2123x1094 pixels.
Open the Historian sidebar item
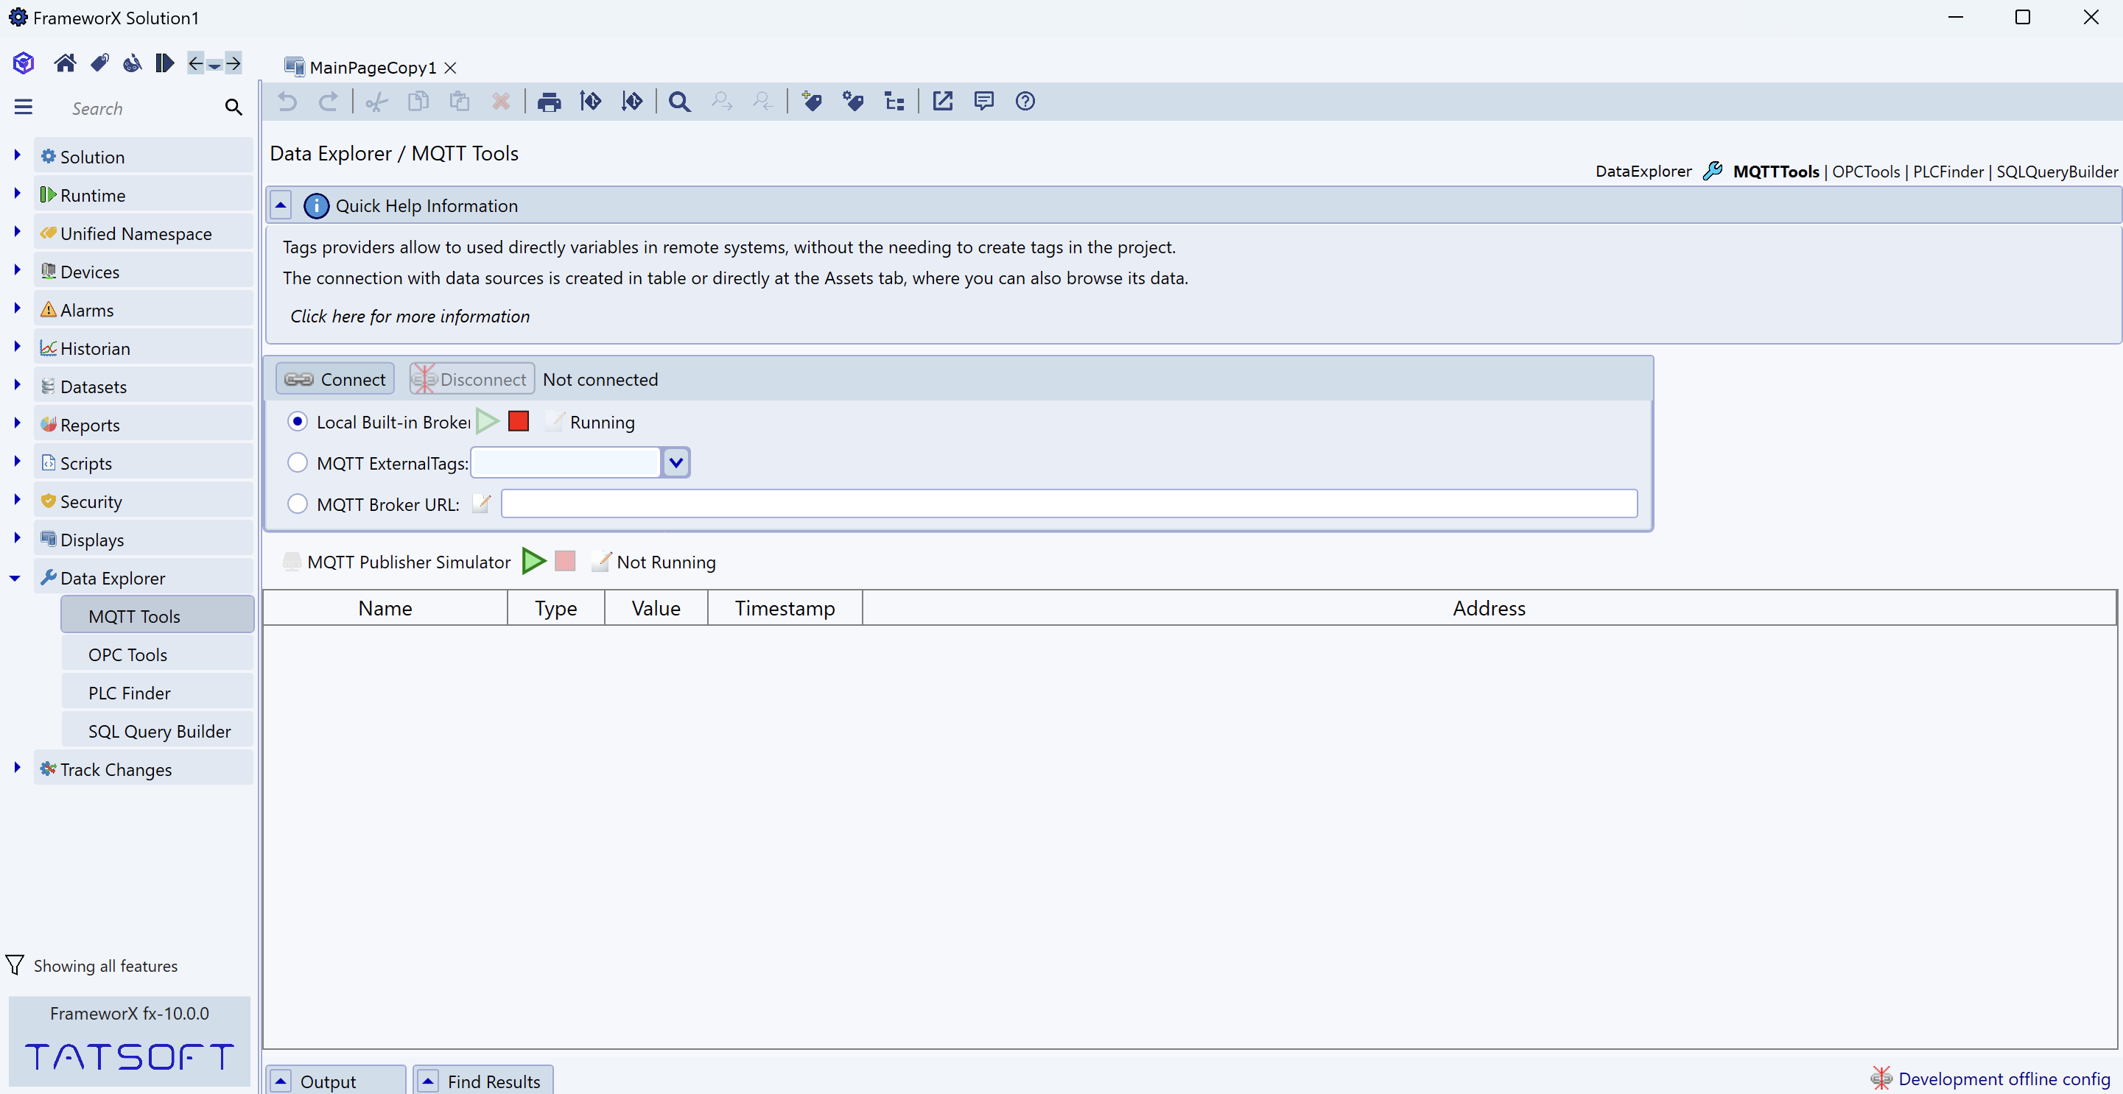pyautogui.click(x=144, y=348)
